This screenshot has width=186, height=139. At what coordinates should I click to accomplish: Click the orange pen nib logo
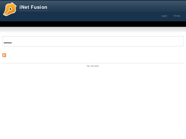click(x=10, y=9)
